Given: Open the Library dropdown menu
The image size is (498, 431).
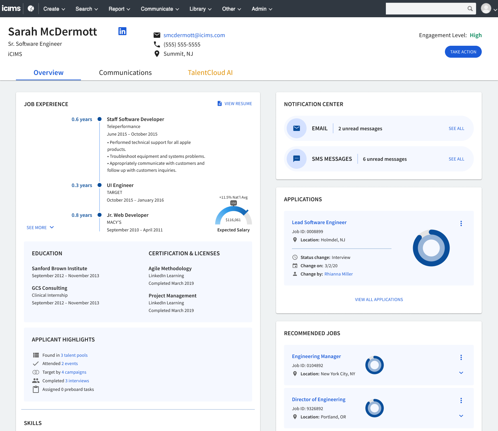Looking at the screenshot, I should [201, 9].
